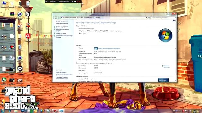
Task: Click the recorder resolution magnifier icon
Action: coord(48,1)
